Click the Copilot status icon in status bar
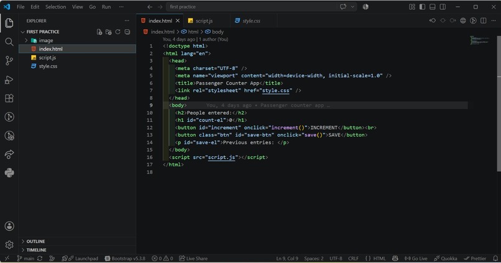Image resolution: width=501 pixels, height=263 pixels. 395,259
